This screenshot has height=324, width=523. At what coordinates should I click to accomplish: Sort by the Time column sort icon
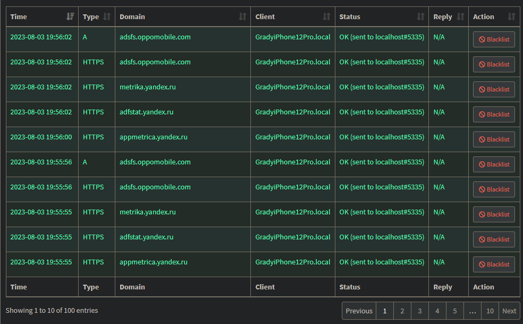click(70, 16)
